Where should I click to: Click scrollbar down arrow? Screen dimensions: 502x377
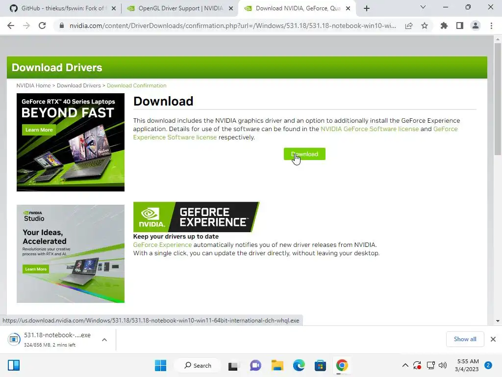[498, 321]
